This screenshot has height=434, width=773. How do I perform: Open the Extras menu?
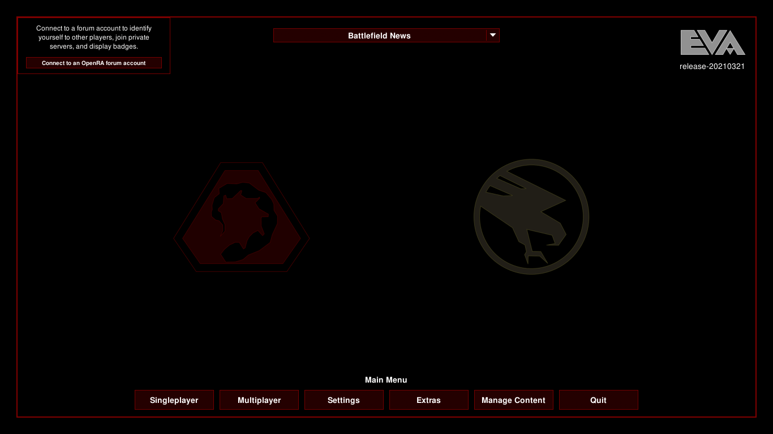(429, 400)
